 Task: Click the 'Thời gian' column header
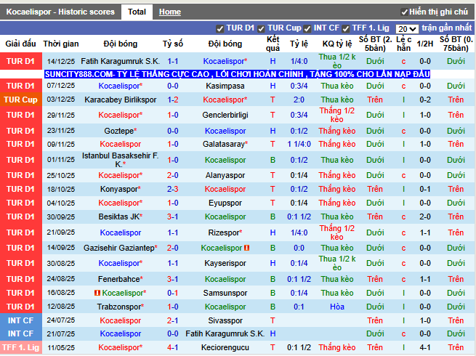61,44
